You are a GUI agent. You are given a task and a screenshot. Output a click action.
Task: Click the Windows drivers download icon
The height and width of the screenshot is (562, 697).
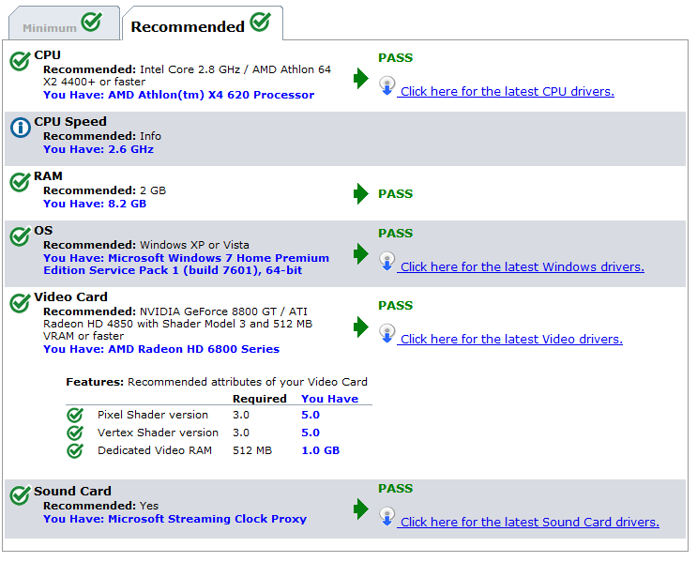387,262
